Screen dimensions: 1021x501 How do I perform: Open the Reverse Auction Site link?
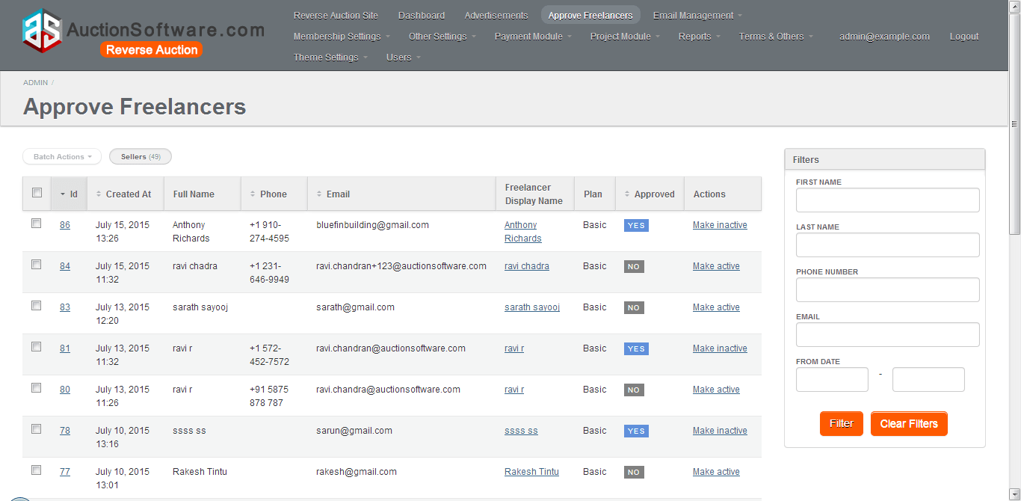click(x=336, y=15)
